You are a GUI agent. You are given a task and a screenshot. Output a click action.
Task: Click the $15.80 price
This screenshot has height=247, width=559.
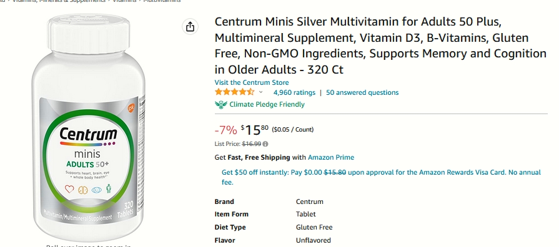pos(255,130)
